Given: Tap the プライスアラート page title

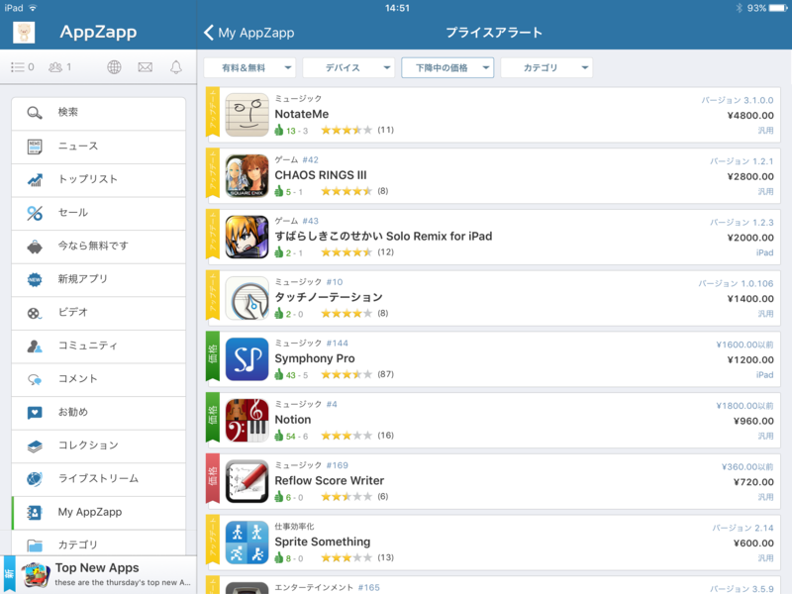Looking at the screenshot, I should [494, 33].
